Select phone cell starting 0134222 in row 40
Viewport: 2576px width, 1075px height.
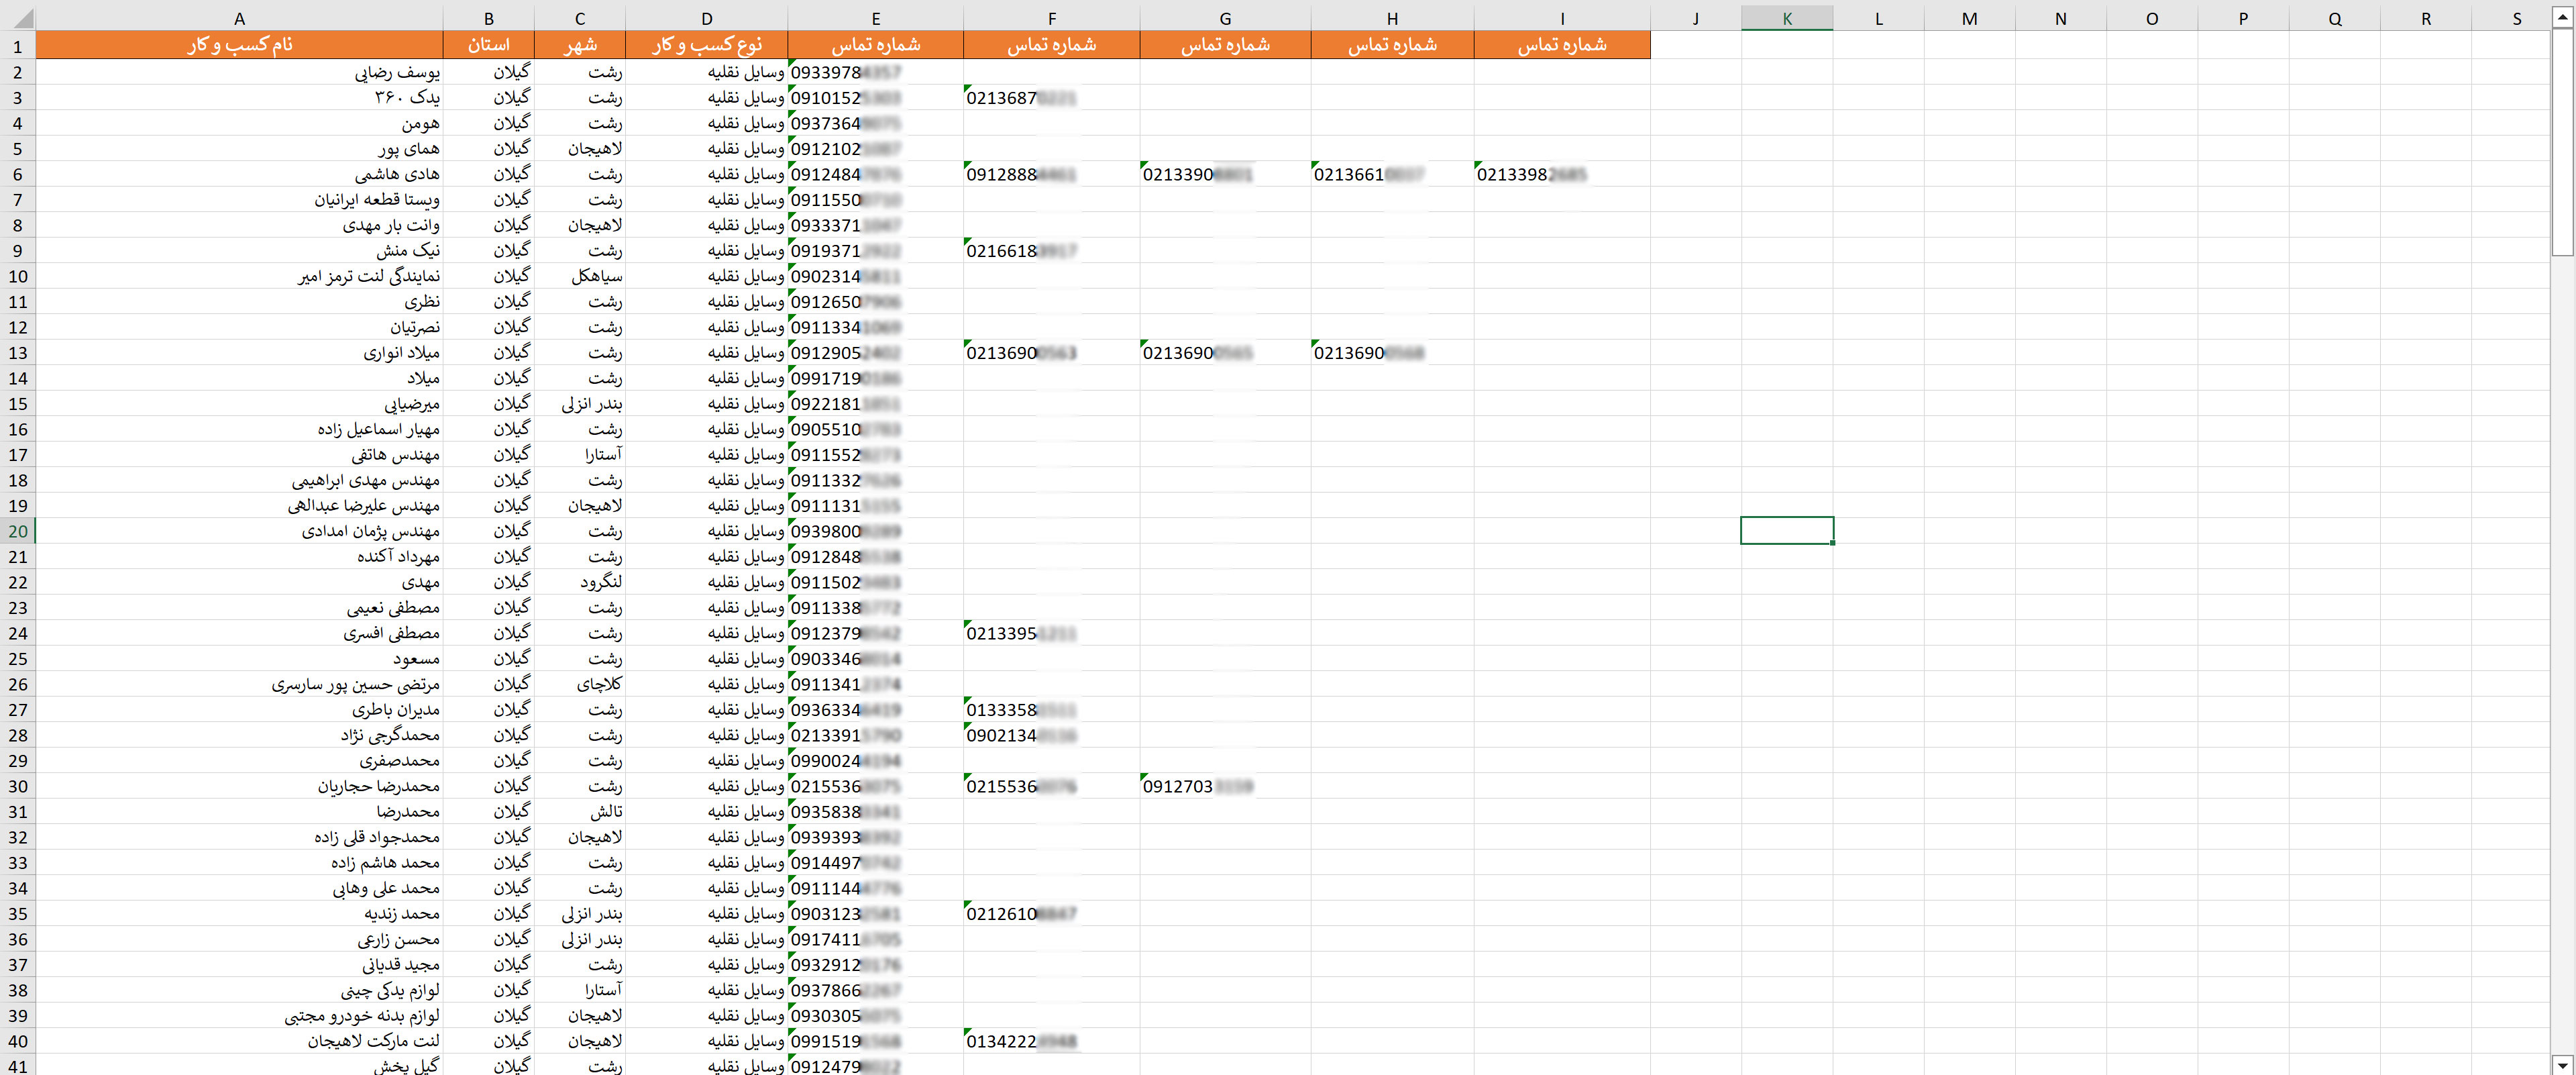[1051, 1041]
